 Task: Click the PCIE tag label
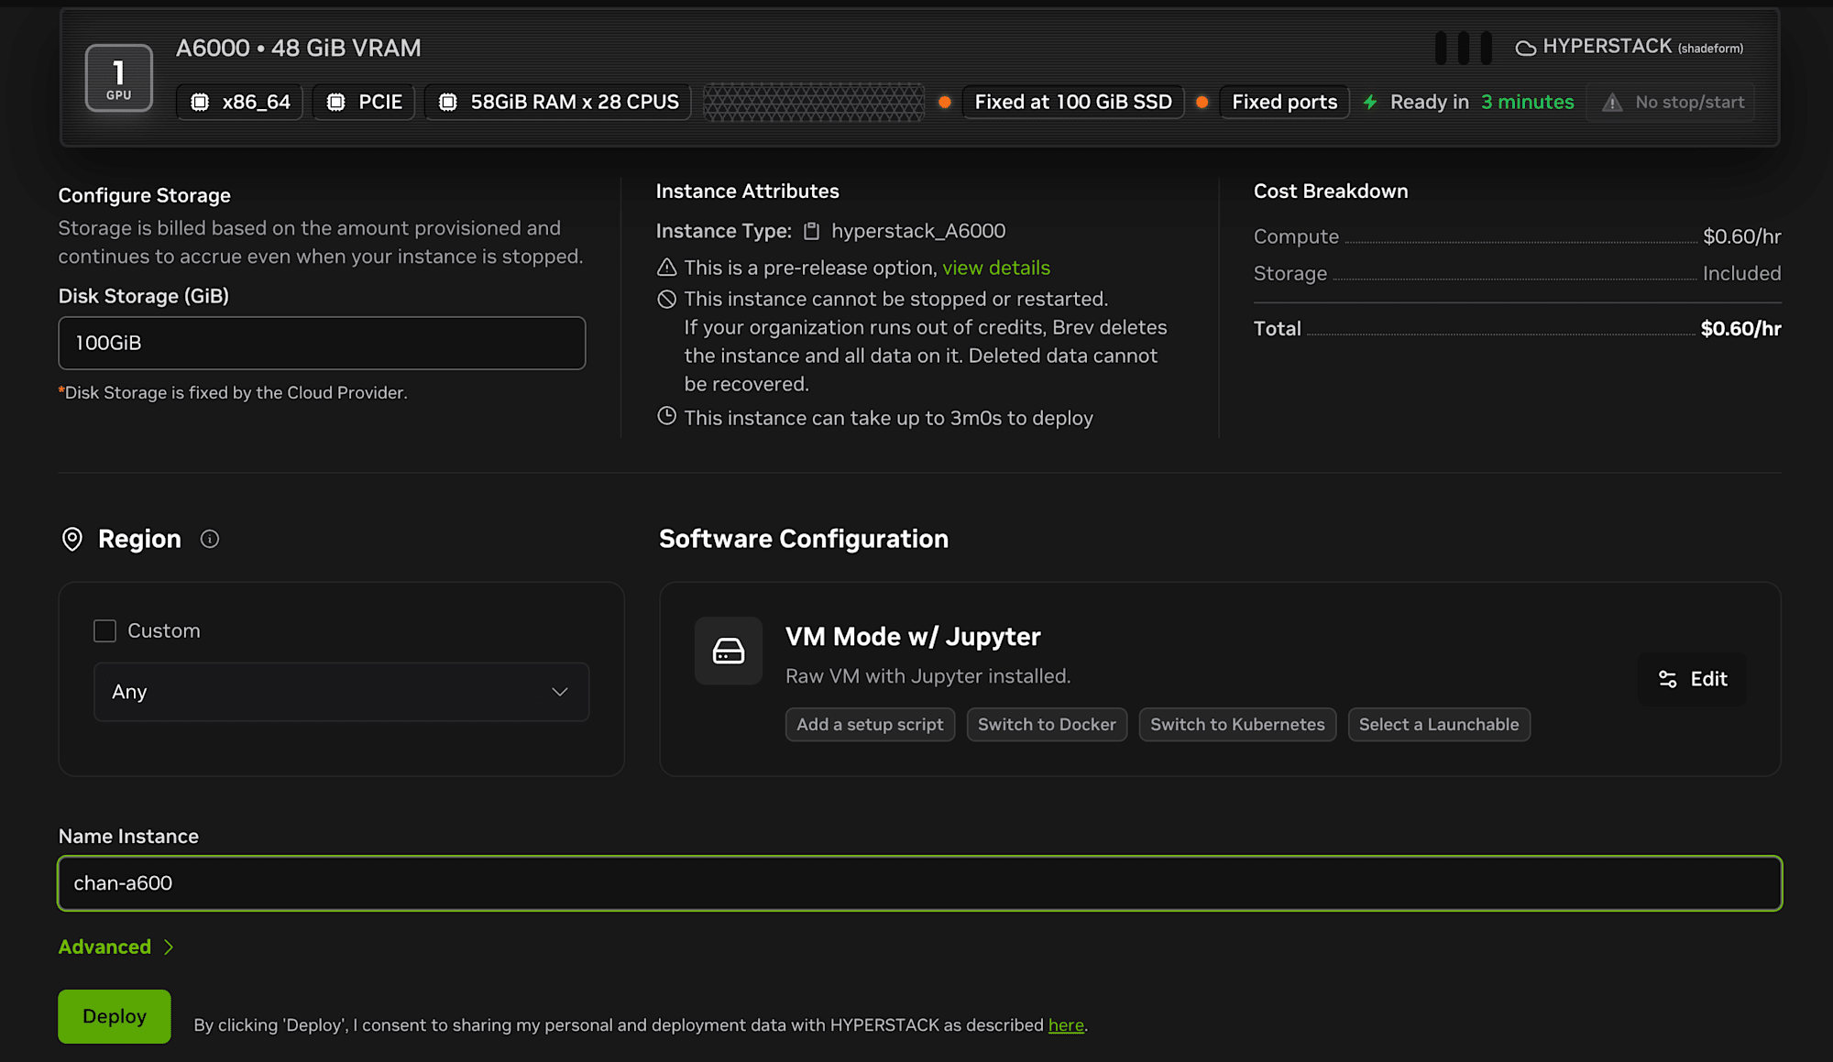pos(364,103)
